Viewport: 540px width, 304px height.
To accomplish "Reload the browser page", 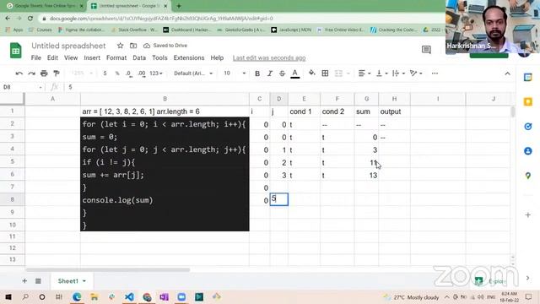I will point(30,19).
